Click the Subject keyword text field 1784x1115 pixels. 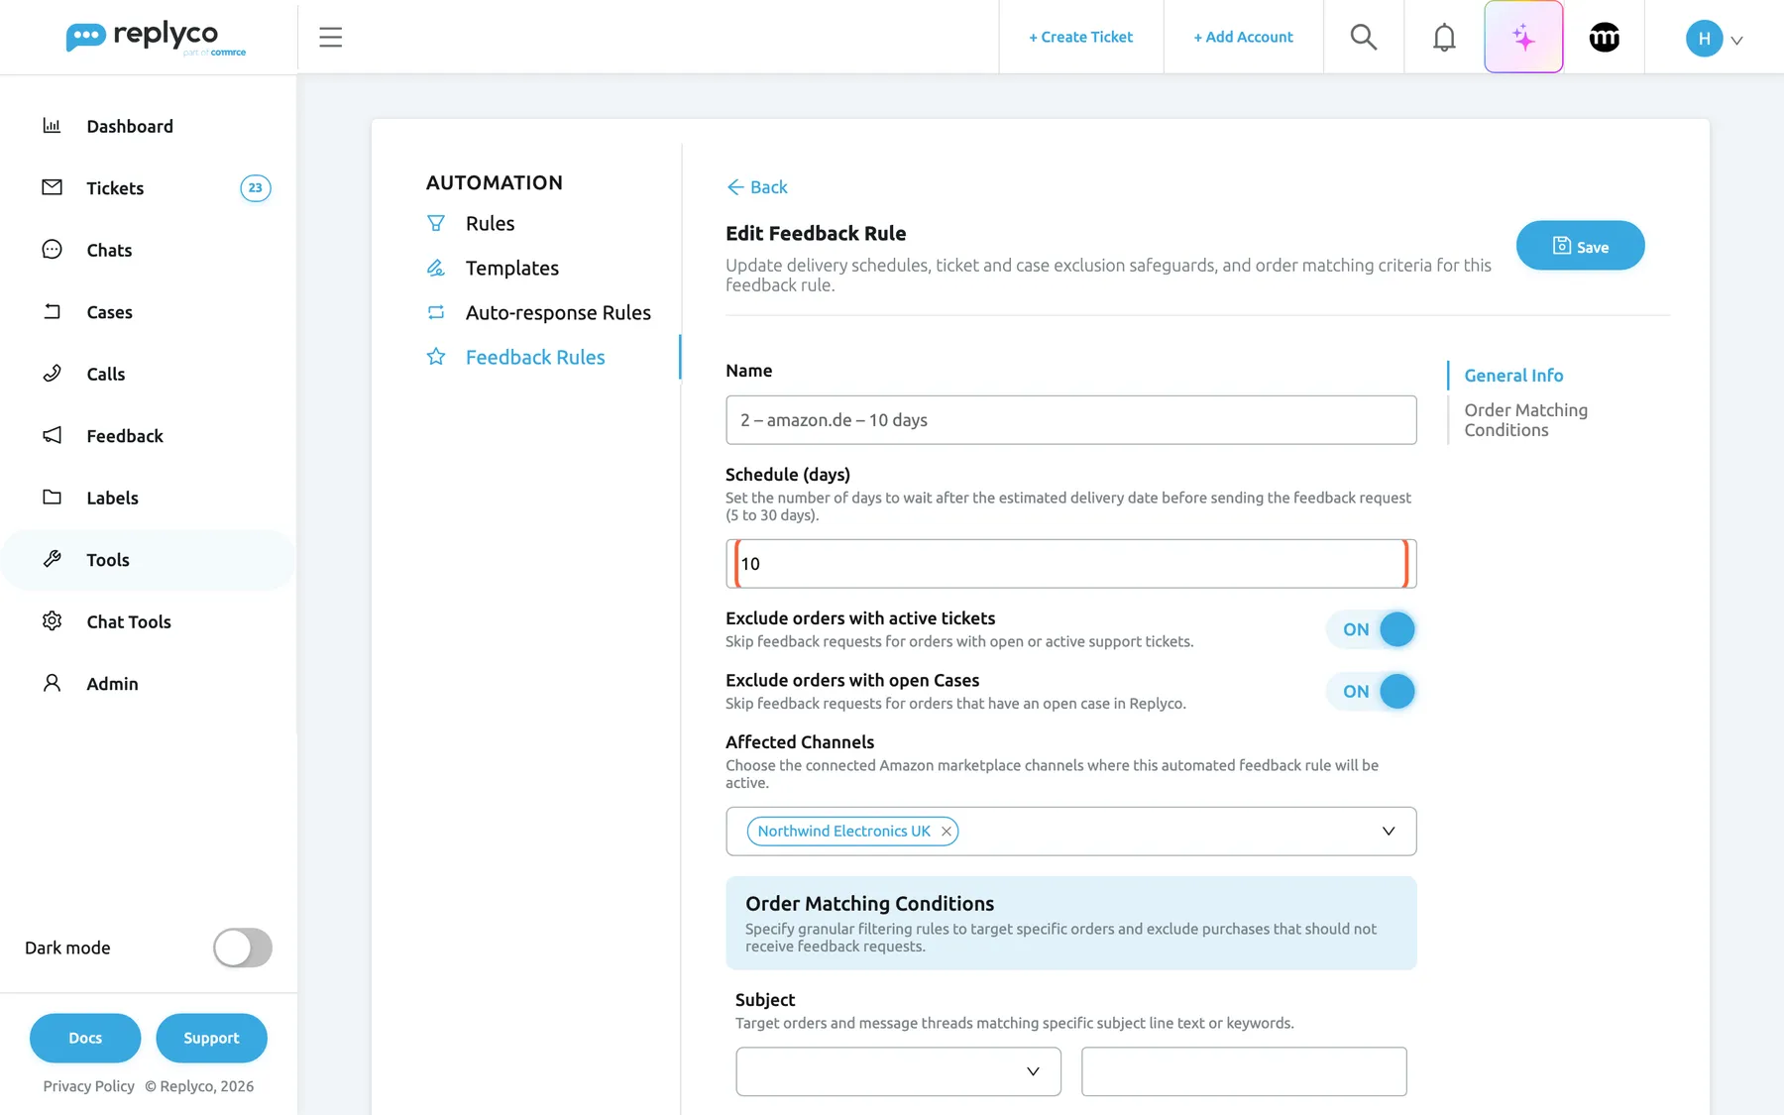tap(1244, 1071)
